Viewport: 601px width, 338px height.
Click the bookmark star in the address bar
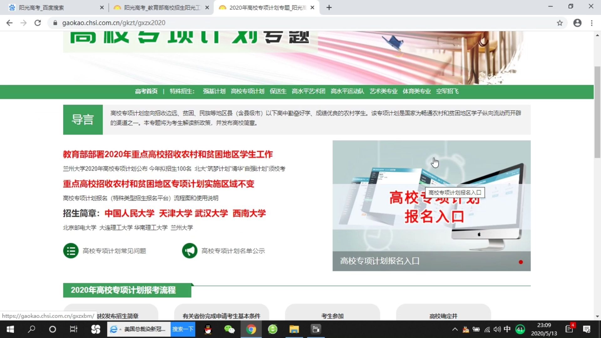pos(560,23)
